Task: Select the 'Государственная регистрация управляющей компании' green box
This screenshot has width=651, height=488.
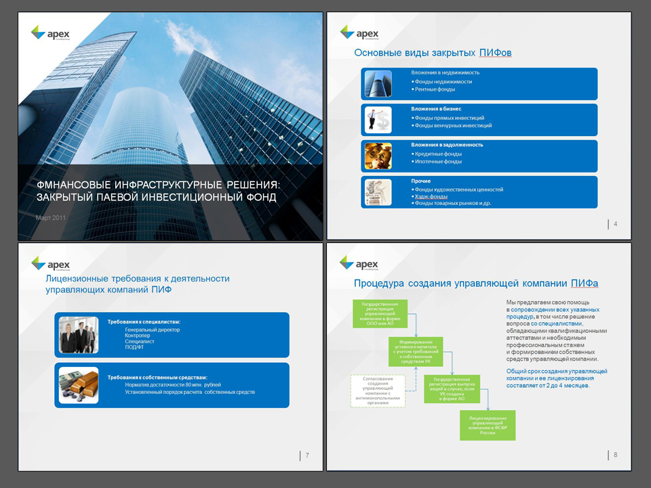Action: click(380, 313)
